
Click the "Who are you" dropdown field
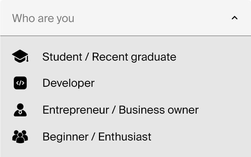[125, 18]
